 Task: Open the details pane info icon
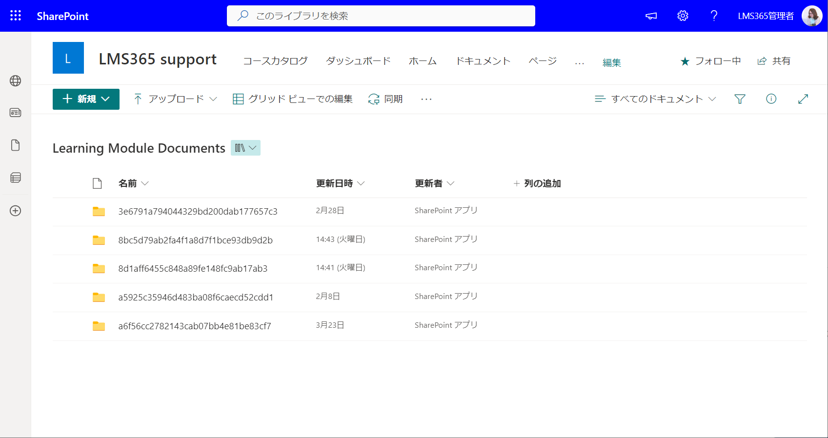click(x=771, y=99)
